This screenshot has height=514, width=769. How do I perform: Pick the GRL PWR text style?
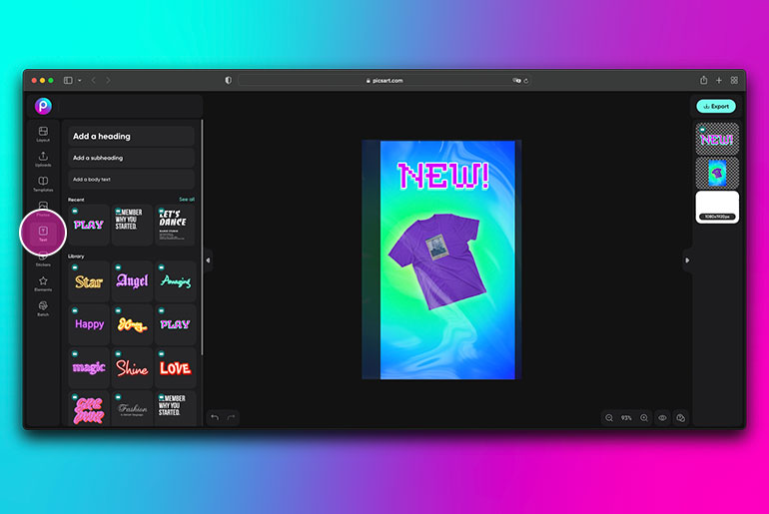(x=89, y=408)
